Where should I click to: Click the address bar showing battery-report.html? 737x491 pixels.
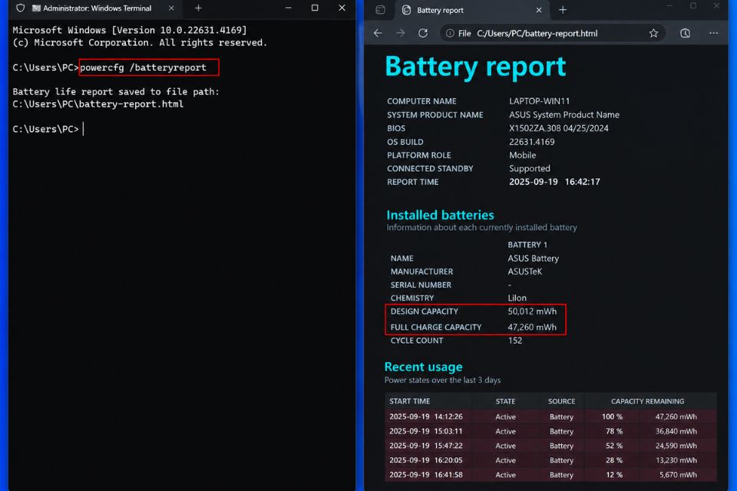tap(552, 33)
